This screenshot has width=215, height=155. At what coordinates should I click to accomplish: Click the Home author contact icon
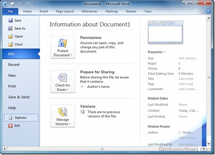pyautogui.click(x=179, y=132)
